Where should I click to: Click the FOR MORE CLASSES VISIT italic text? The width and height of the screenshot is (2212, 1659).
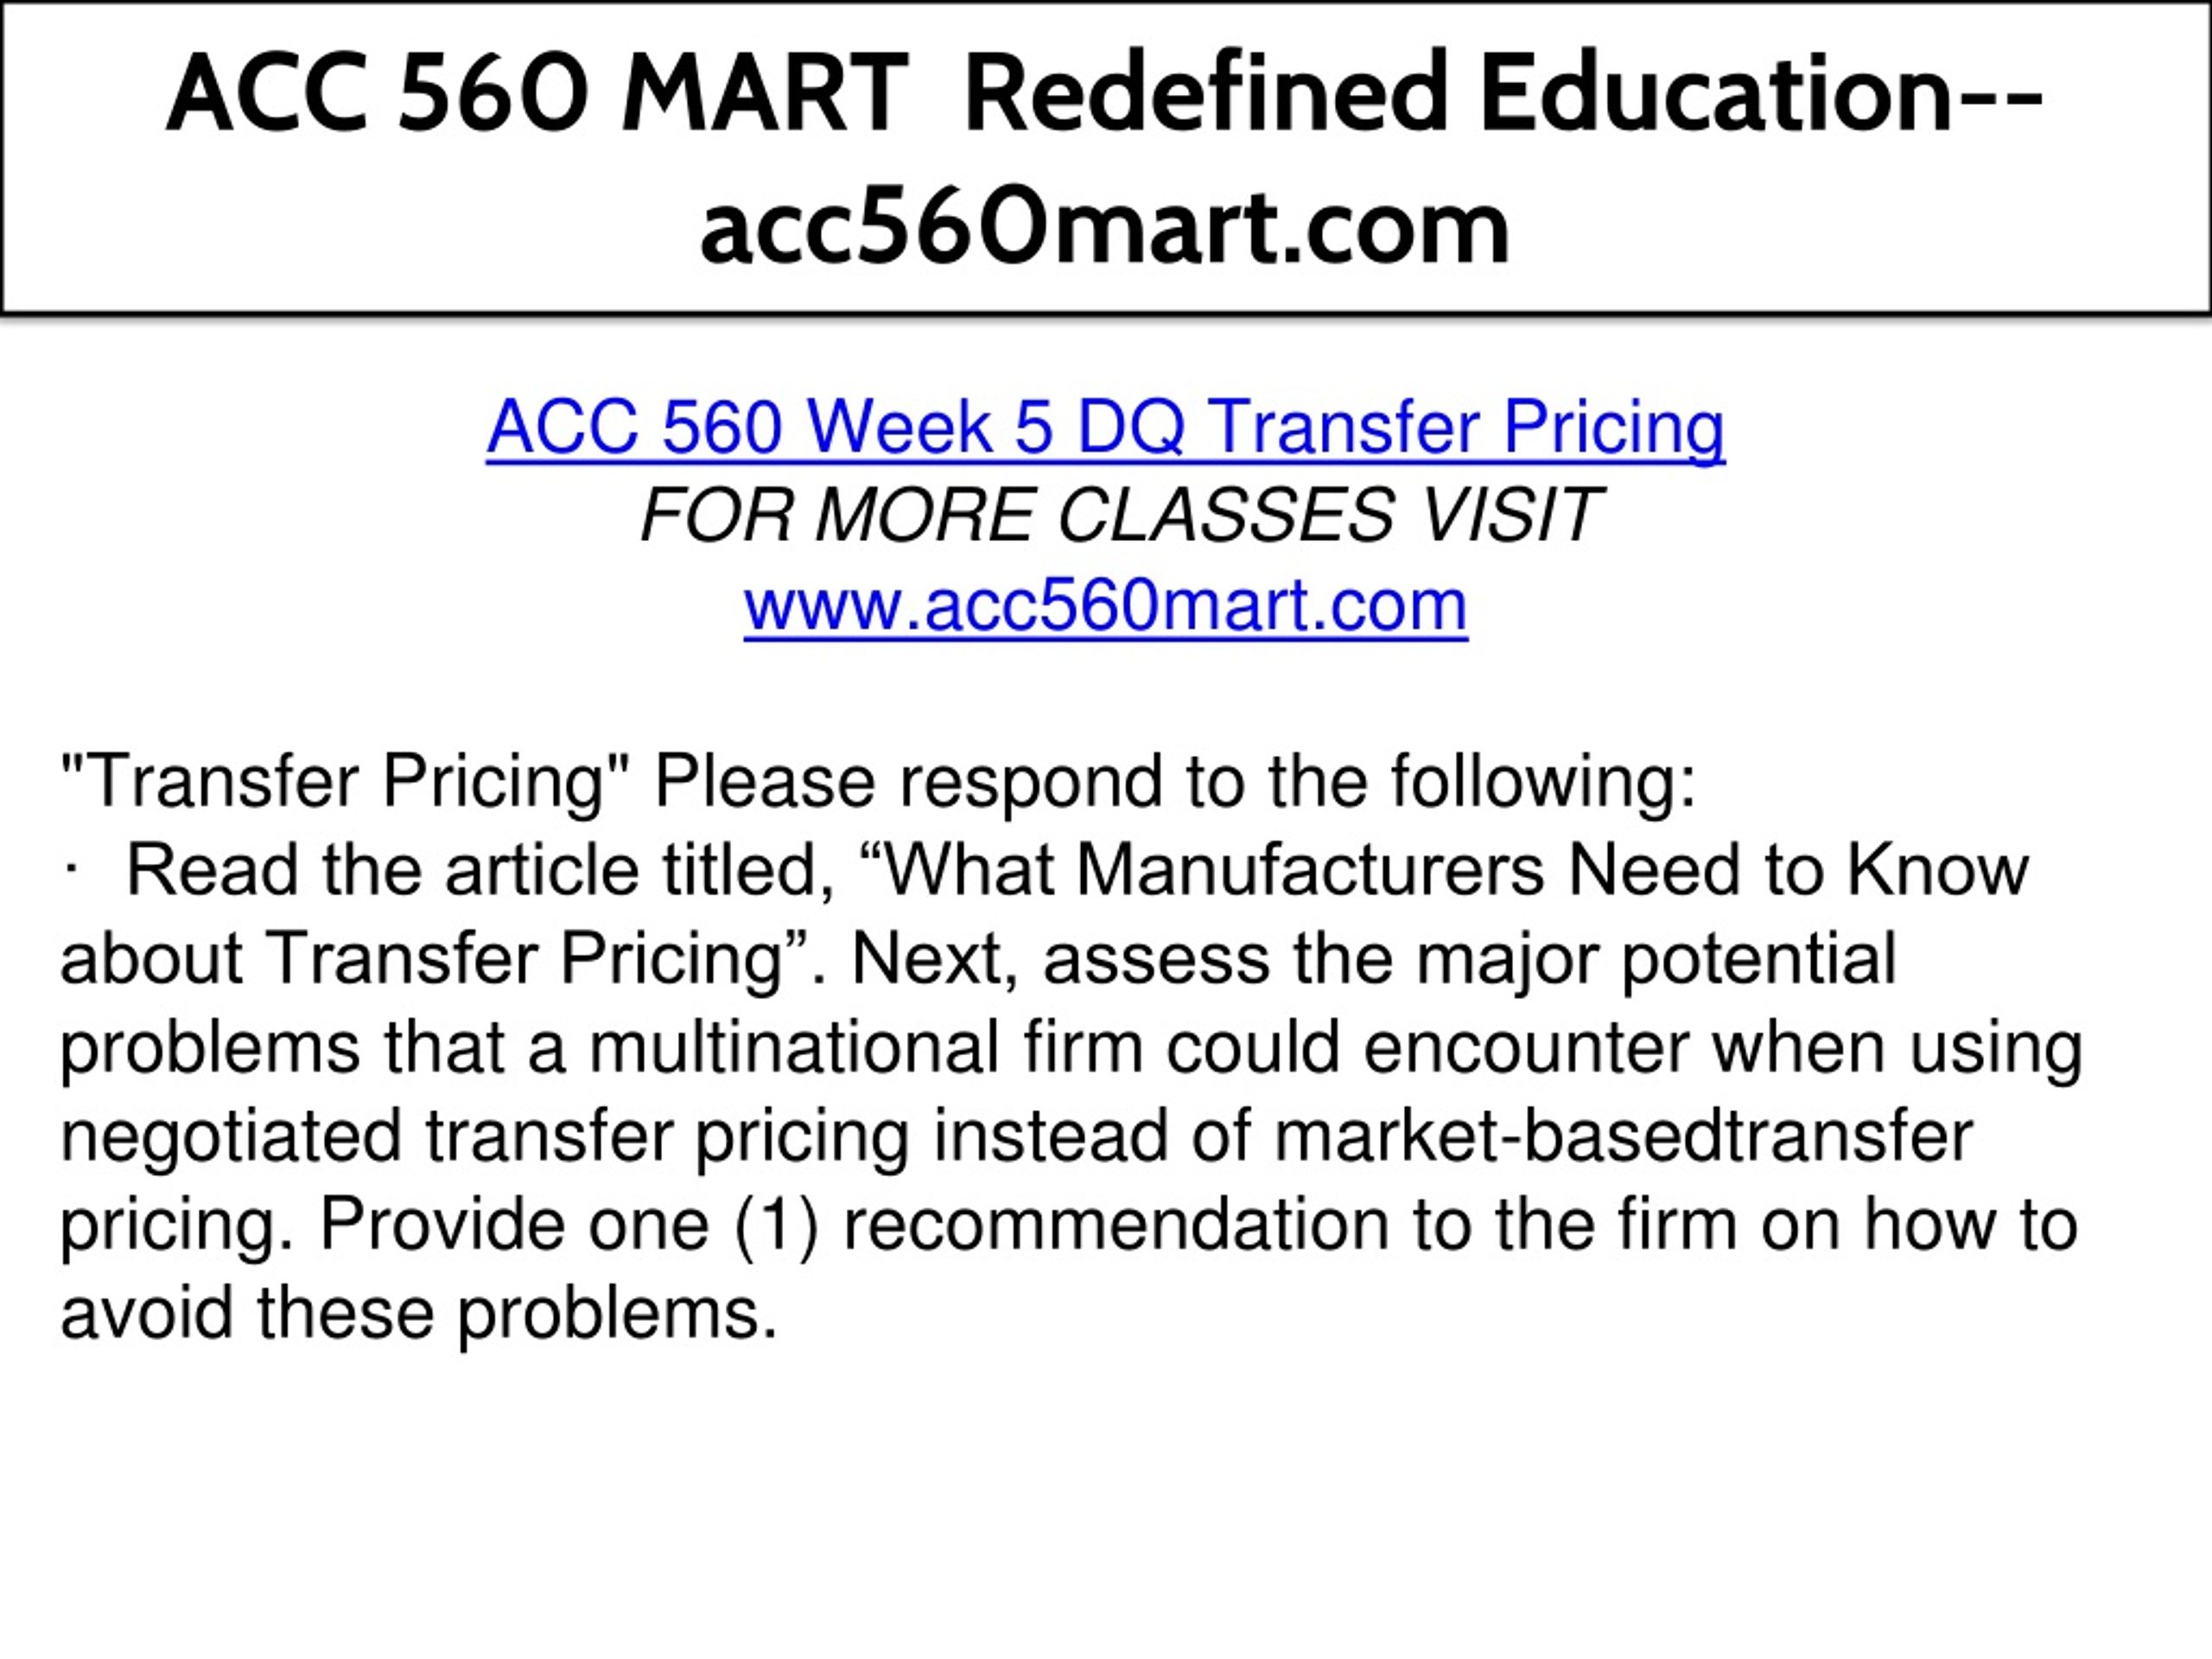(1120, 516)
